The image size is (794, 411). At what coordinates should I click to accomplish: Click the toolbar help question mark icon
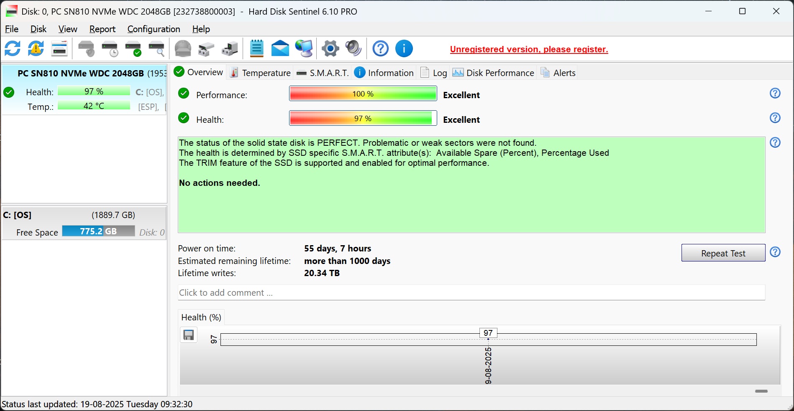(380, 48)
